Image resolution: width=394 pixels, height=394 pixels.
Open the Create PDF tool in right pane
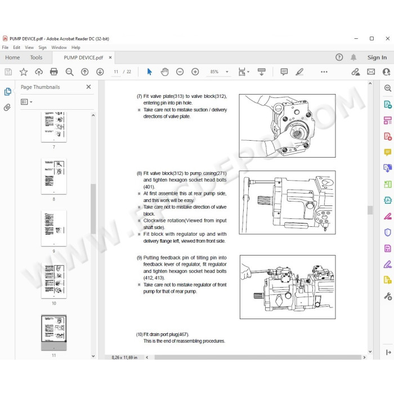point(388,136)
